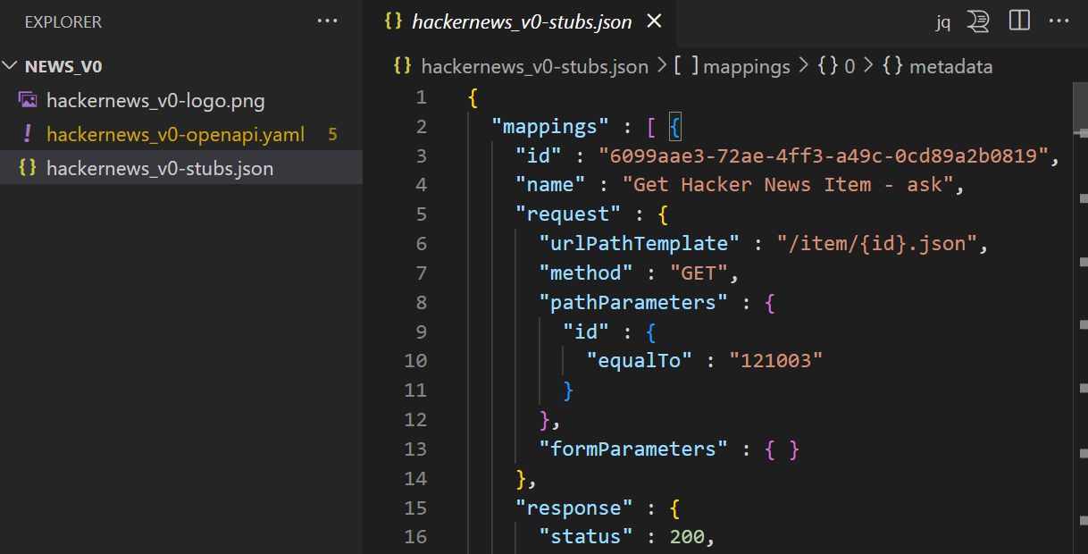Click breadcrumb chevron after mappings

point(803,66)
